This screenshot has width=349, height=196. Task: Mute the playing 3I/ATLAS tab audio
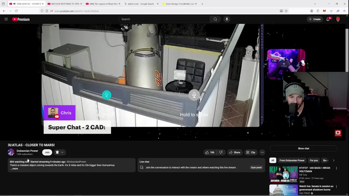pos(14,4)
